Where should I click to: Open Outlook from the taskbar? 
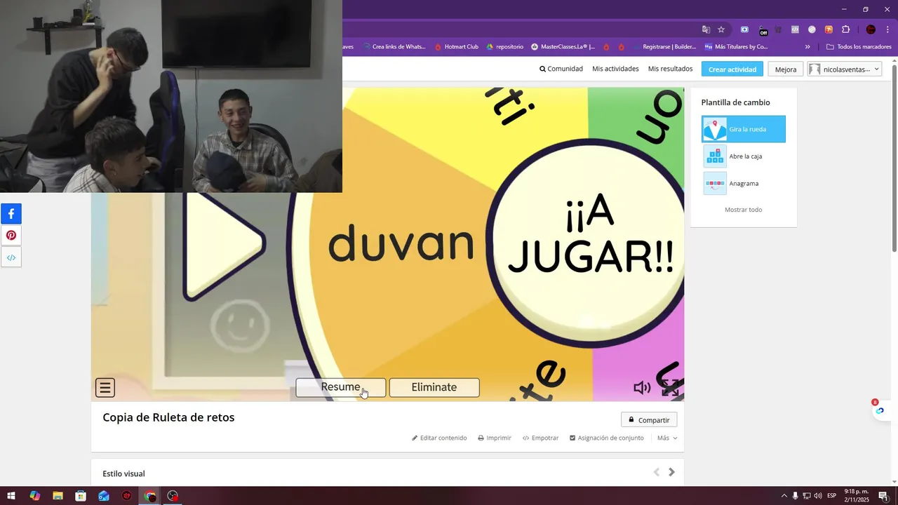[104, 496]
